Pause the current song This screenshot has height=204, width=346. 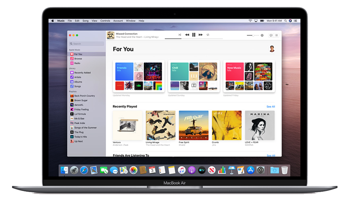(x=194, y=35)
